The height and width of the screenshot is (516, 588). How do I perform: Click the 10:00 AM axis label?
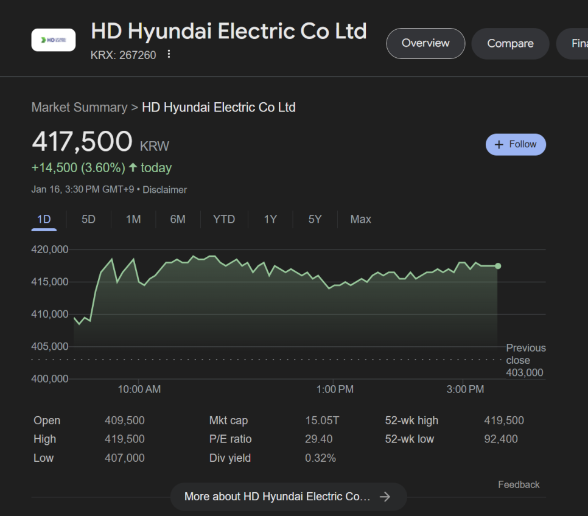coord(139,389)
